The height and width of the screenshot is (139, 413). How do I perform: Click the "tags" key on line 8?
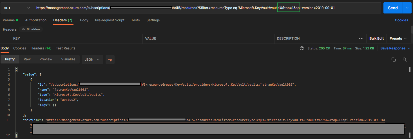click(44, 105)
